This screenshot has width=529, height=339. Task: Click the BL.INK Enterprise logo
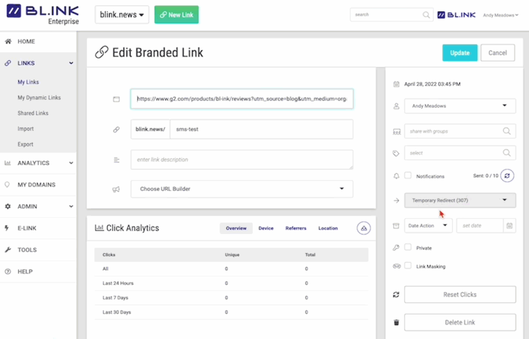click(43, 15)
